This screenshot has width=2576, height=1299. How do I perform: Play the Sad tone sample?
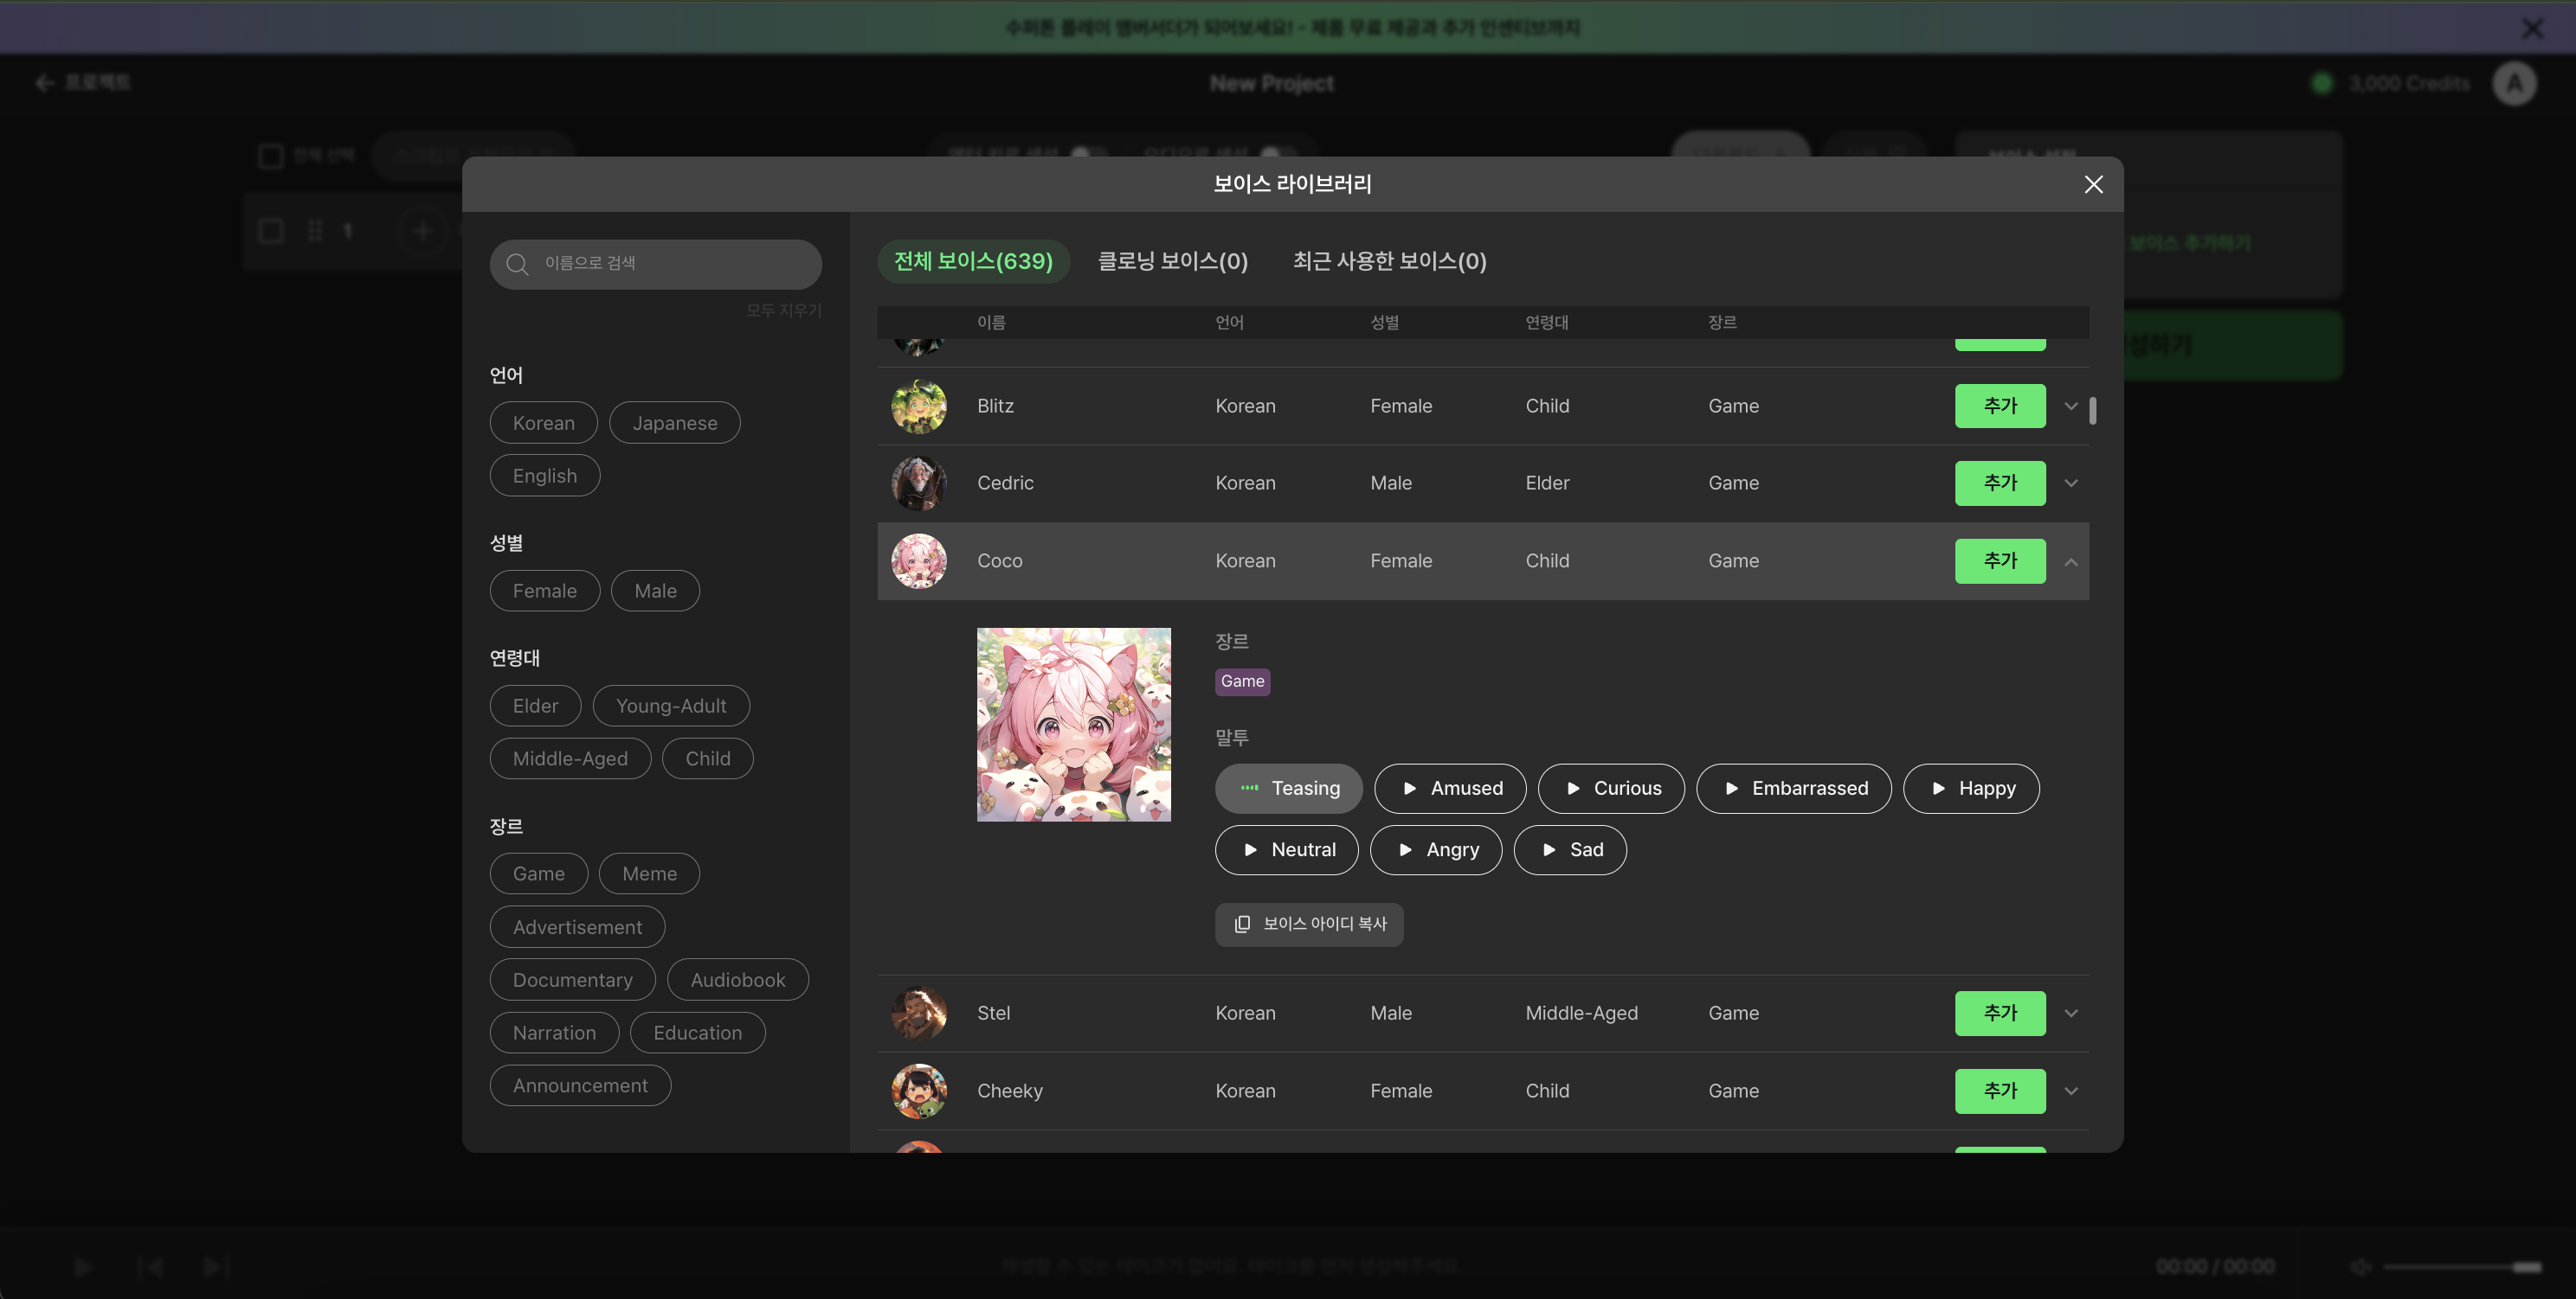1570,850
